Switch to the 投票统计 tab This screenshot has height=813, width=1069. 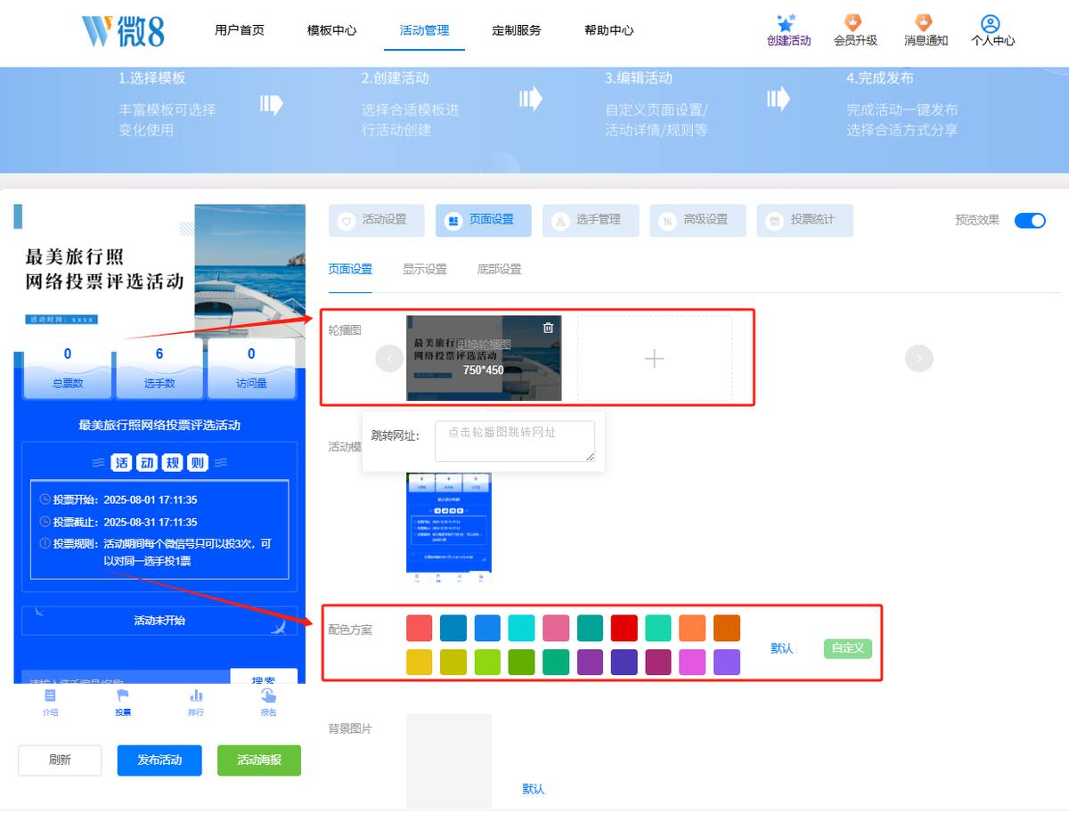(804, 220)
